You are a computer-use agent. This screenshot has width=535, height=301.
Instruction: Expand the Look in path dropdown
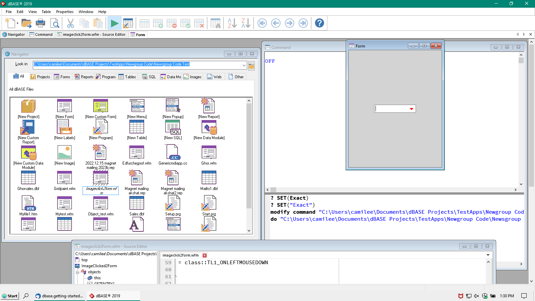pyautogui.click(x=244, y=65)
